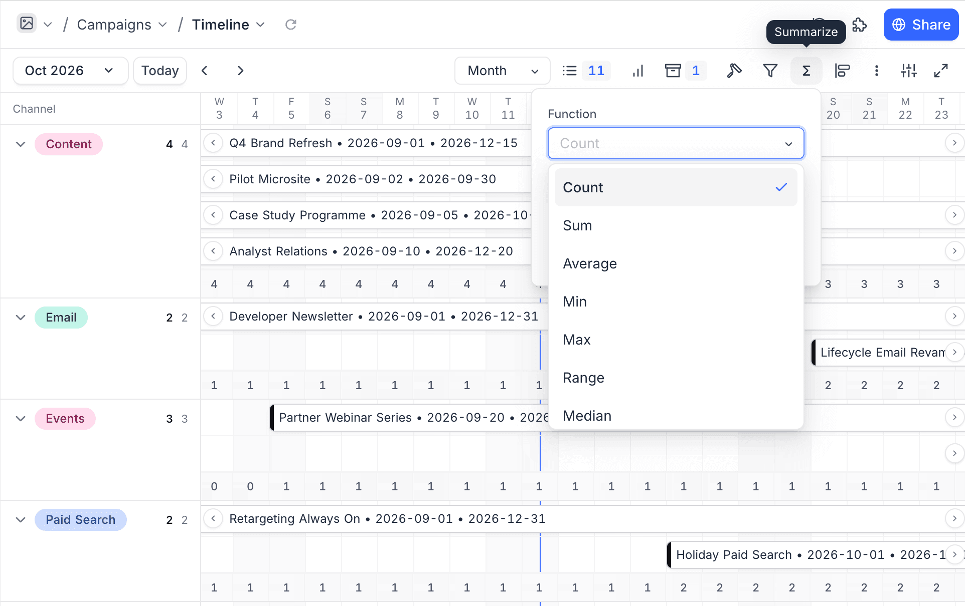This screenshot has width=965, height=606.
Task: Click the Today button
Action: 160,71
